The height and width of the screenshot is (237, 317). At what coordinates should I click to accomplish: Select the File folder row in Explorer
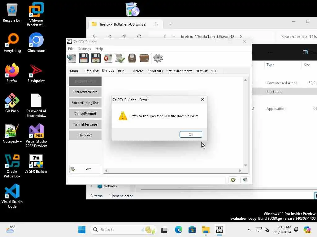point(284,91)
